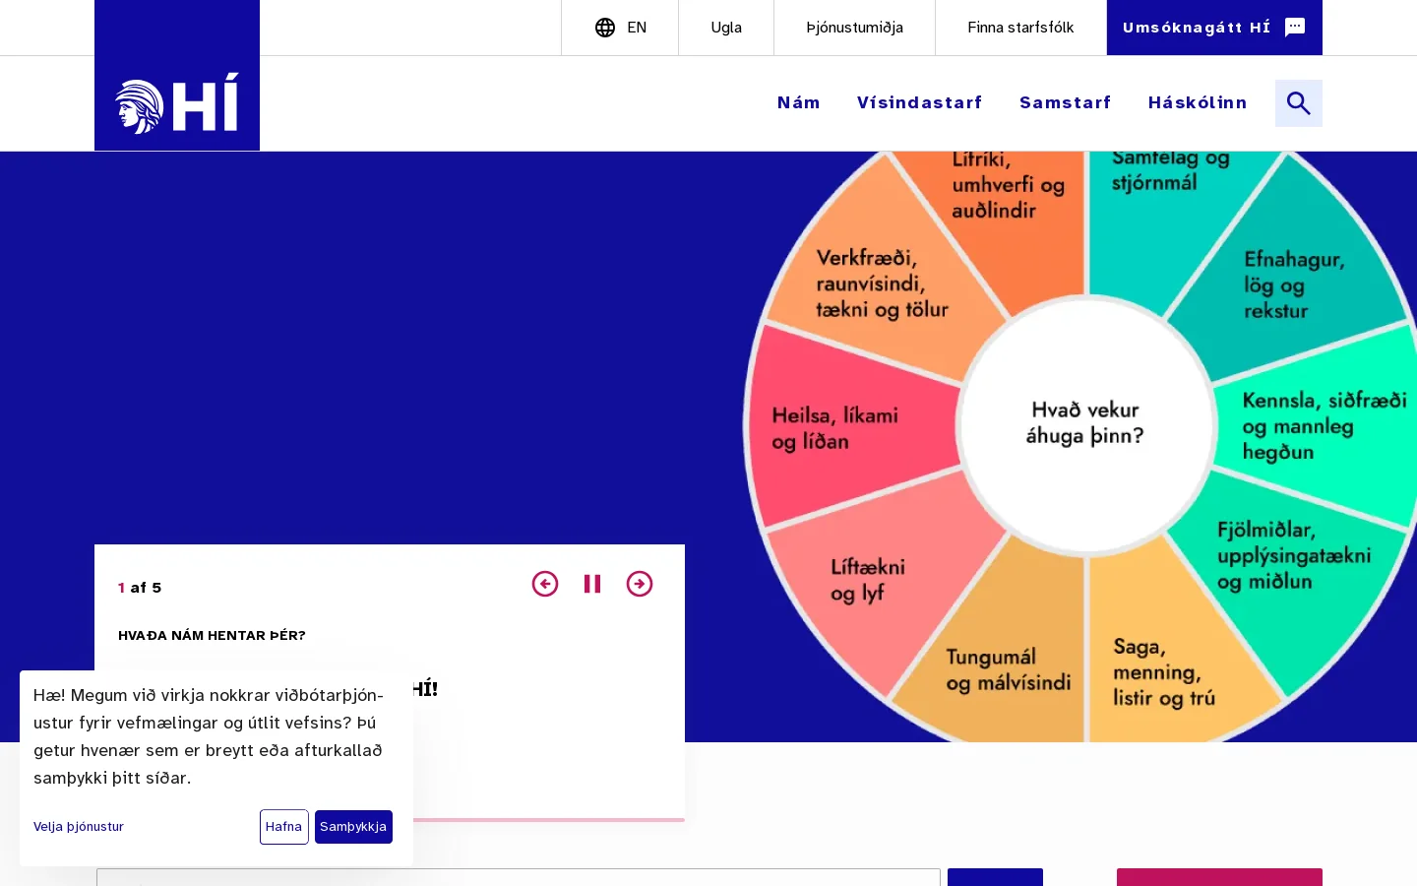
Task: Pause the slideshow
Action: pyautogui.click(x=592, y=584)
